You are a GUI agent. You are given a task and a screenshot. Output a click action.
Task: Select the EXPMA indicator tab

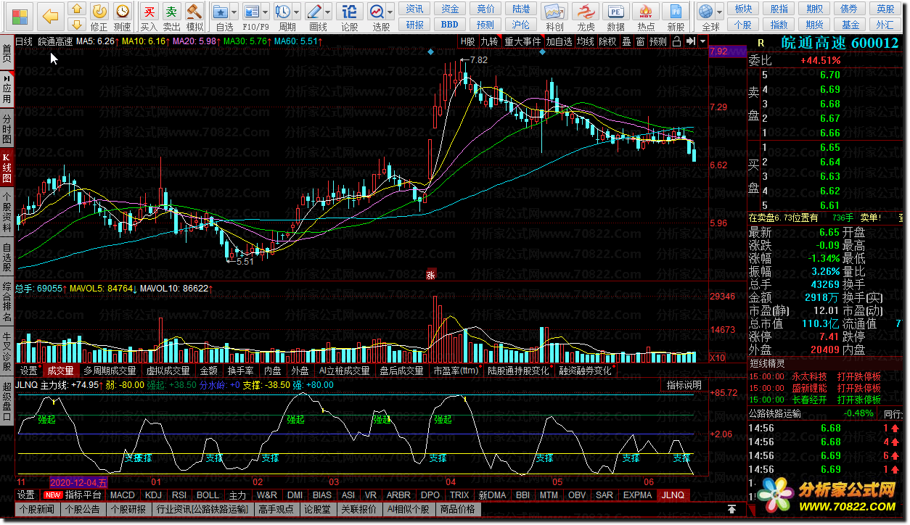pyautogui.click(x=637, y=495)
